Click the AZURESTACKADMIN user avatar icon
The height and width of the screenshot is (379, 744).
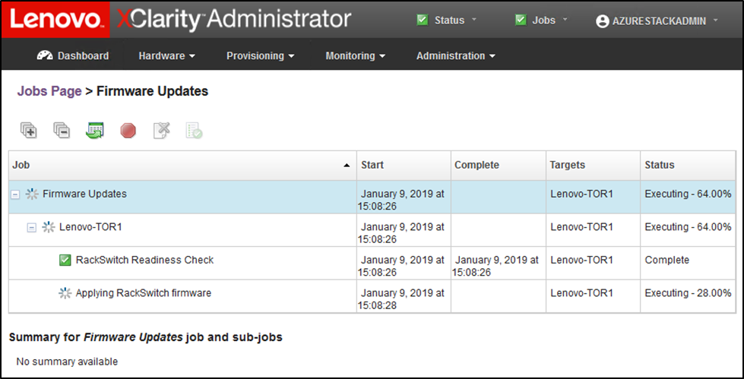pos(602,21)
